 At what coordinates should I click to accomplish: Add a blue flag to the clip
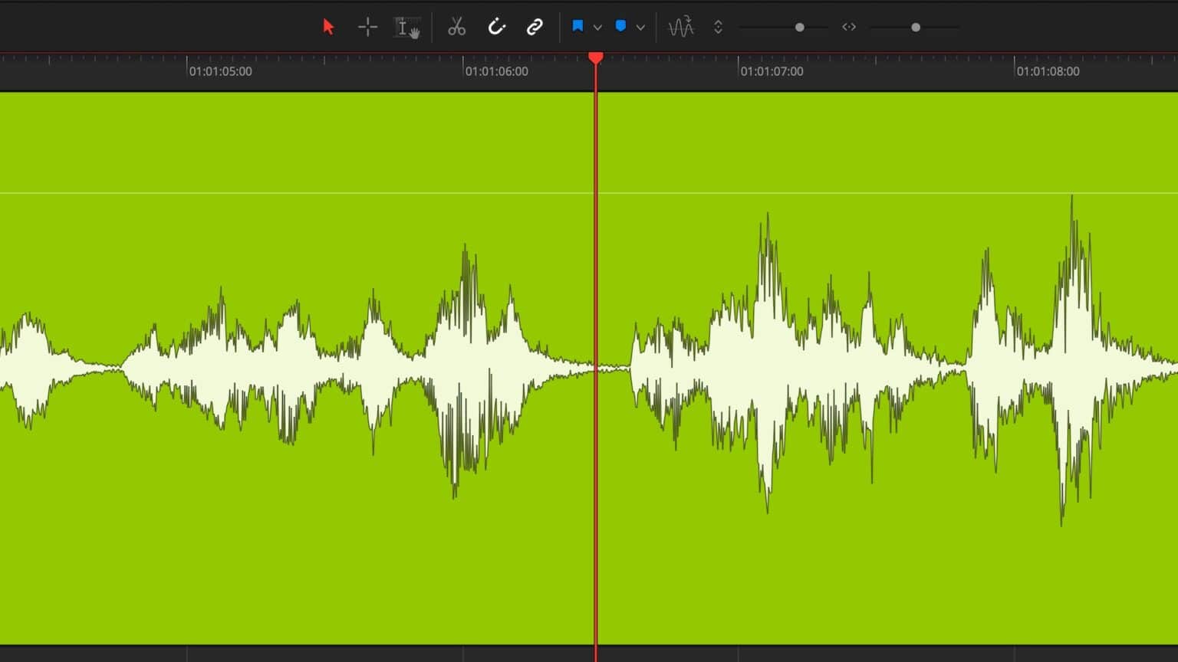pyautogui.click(x=577, y=27)
